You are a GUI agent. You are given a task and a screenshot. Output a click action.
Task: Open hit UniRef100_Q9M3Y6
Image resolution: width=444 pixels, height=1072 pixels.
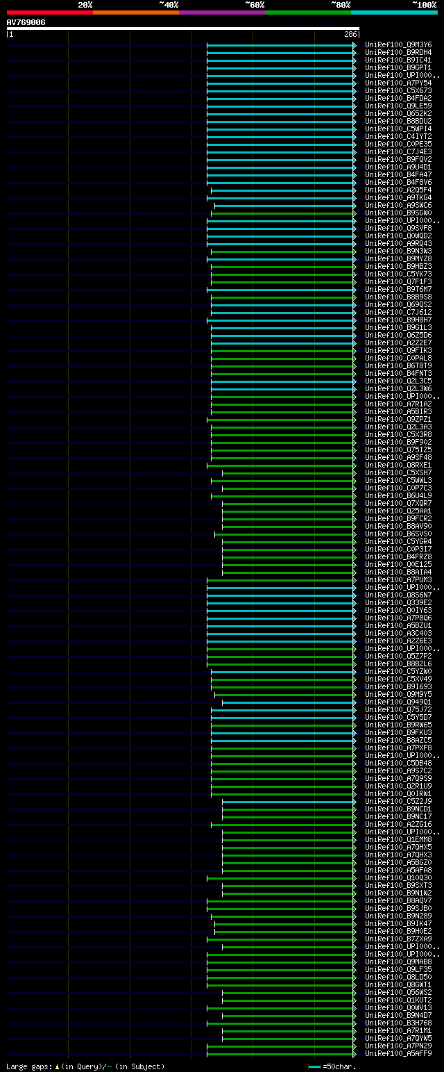[398, 44]
